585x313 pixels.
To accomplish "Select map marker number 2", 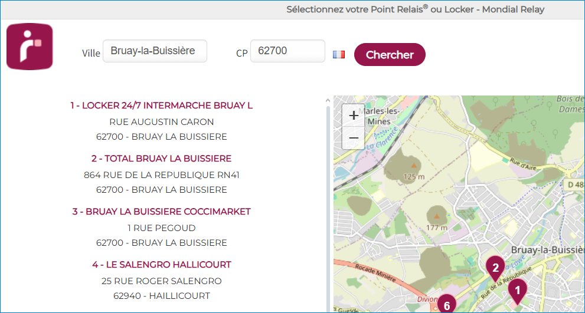I will click(x=495, y=268).
